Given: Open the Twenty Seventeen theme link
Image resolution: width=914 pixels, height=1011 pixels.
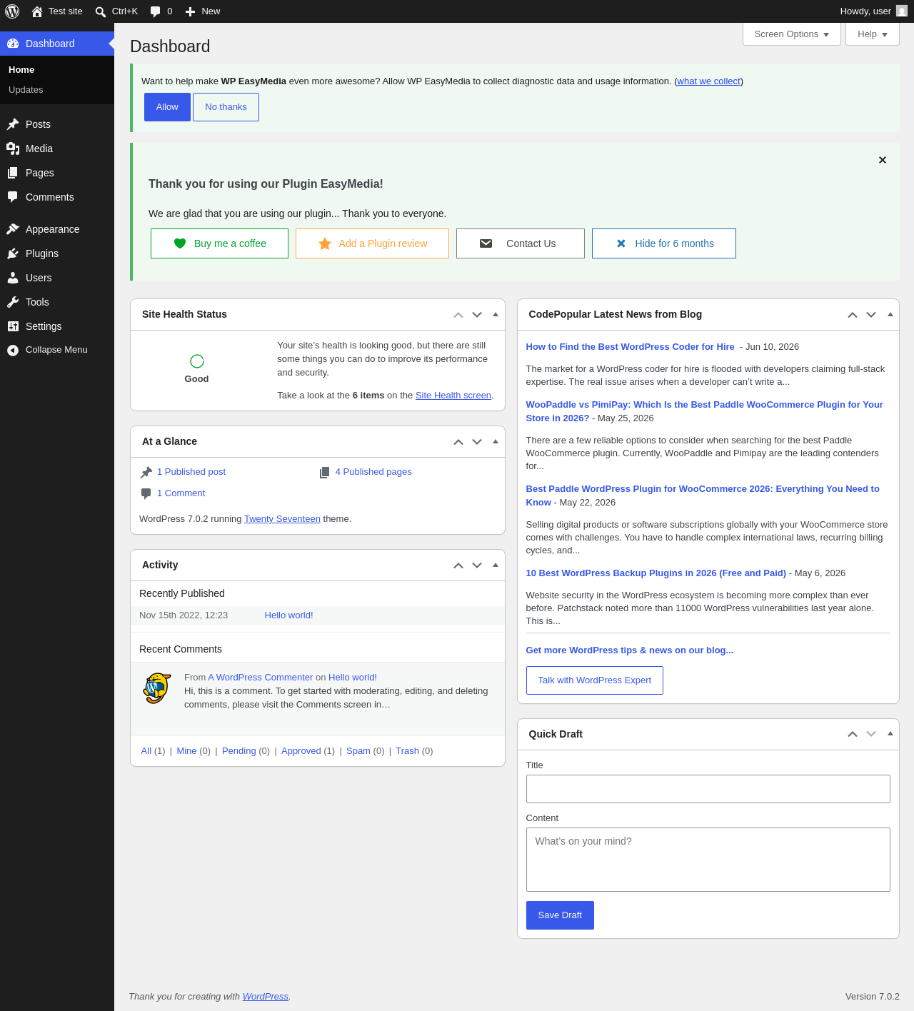Looking at the screenshot, I should 282,519.
